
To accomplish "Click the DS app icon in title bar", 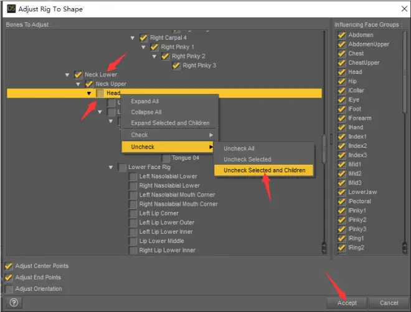I will tap(11, 9).
